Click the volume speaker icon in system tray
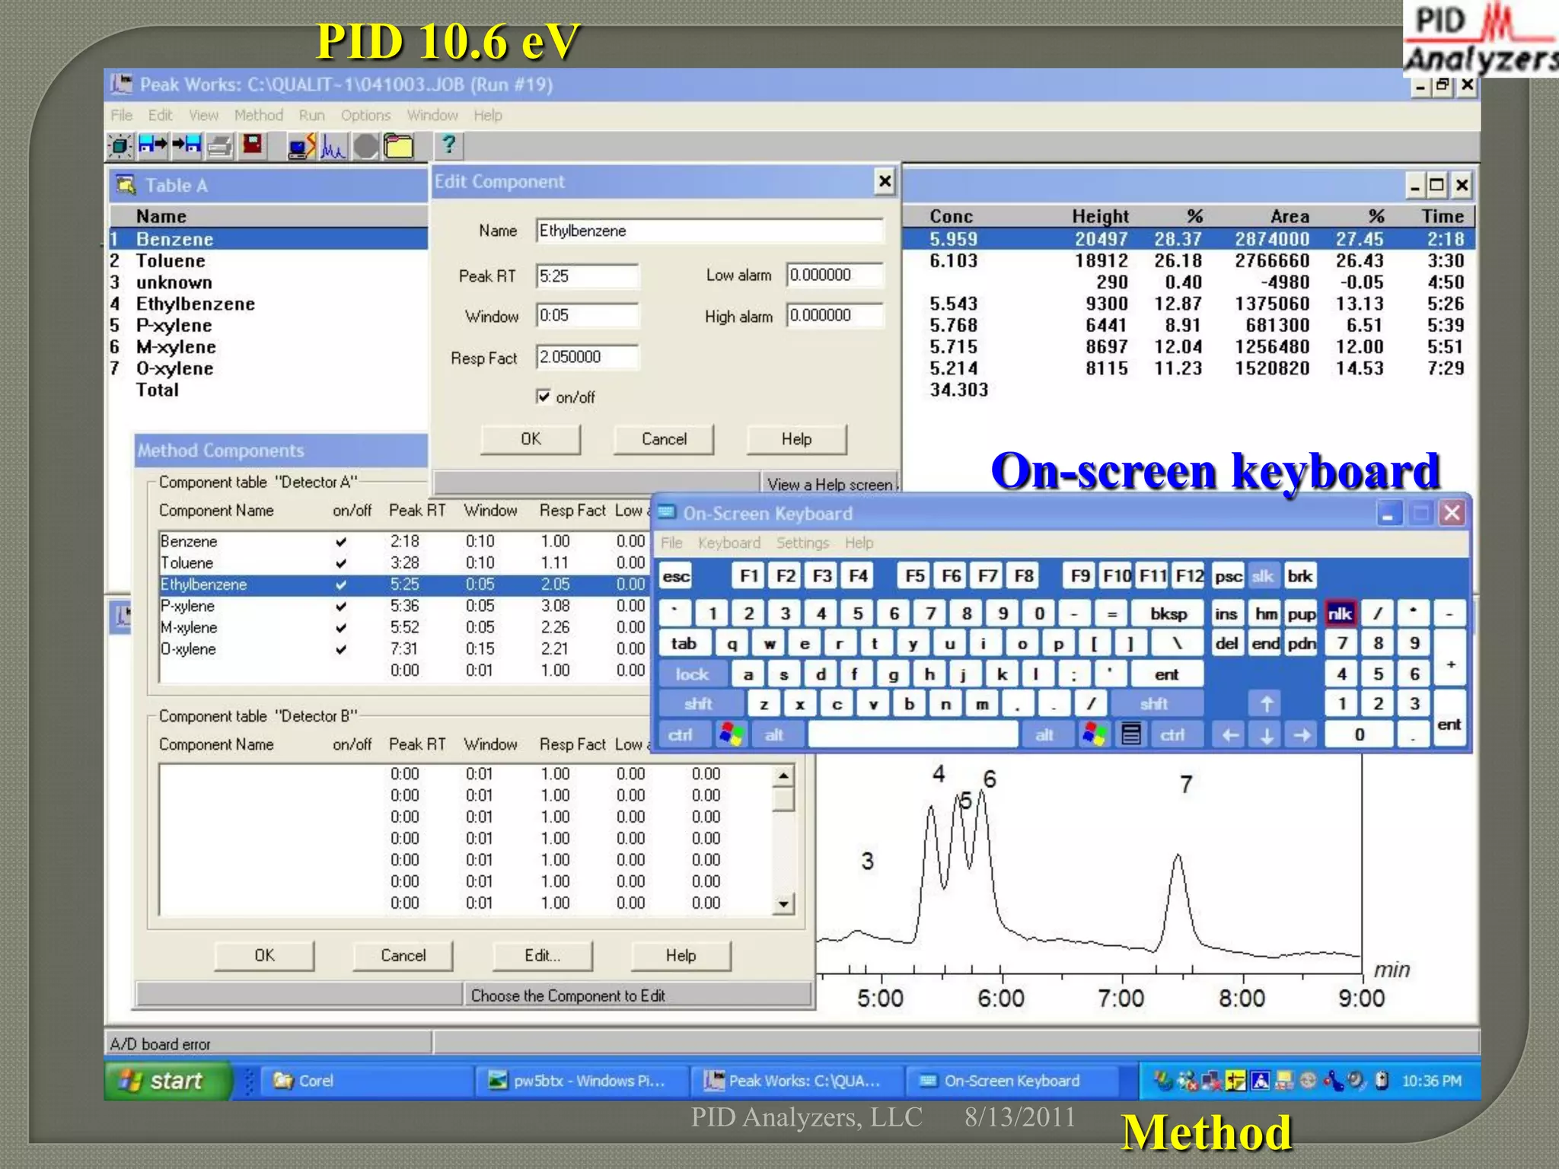This screenshot has width=1559, height=1169. [x=1357, y=1080]
